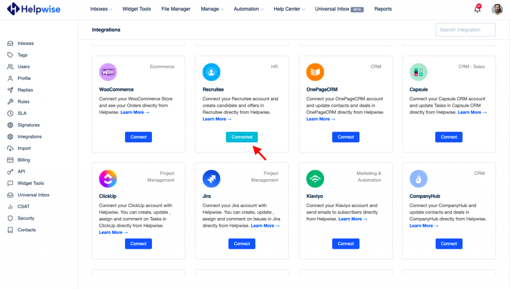
Task: Open the Reports menu item
Action: [383, 9]
